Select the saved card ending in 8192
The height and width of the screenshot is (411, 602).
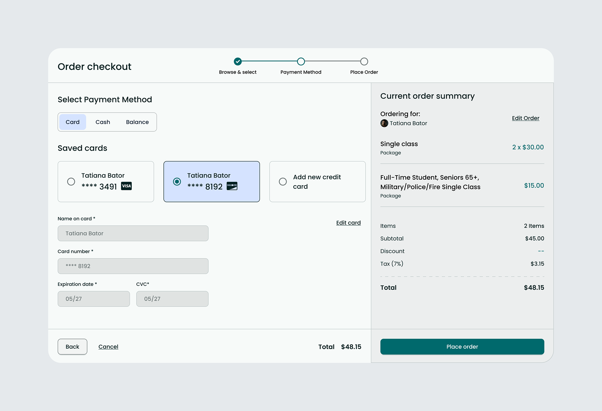(x=177, y=182)
